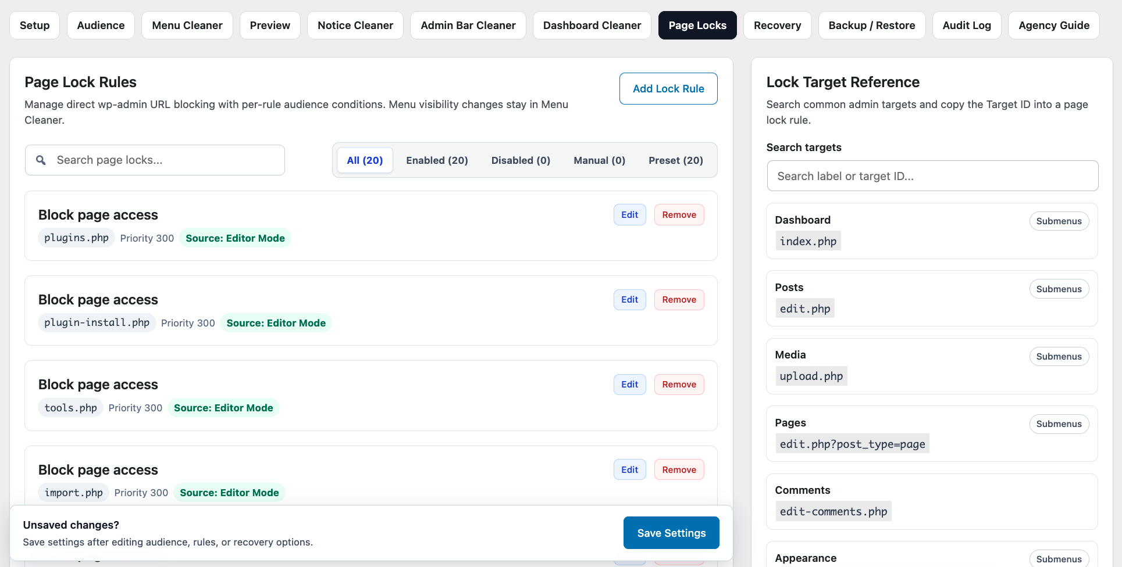Focus the Search label or target ID field
Viewport: 1122px width, 567px height.
tap(932, 176)
